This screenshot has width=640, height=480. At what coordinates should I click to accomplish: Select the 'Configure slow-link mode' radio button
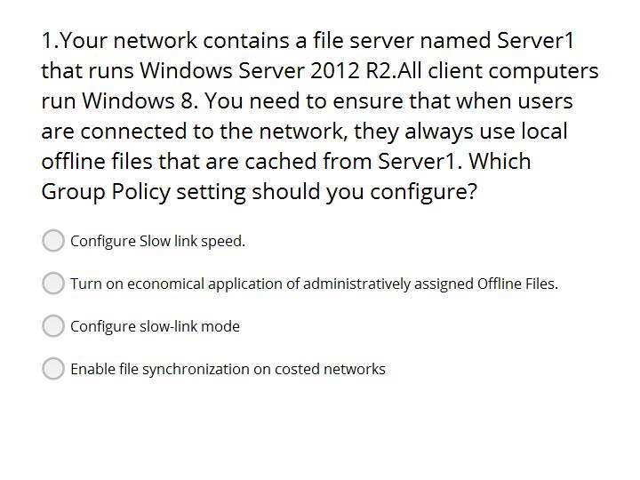tap(53, 326)
